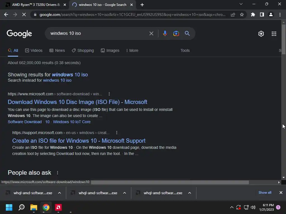Open options for the microsoft.com result

coord(109,94)
